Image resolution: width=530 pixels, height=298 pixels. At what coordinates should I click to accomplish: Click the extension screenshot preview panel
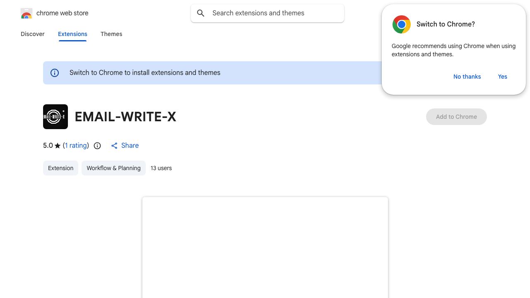(x=265, y=248)
